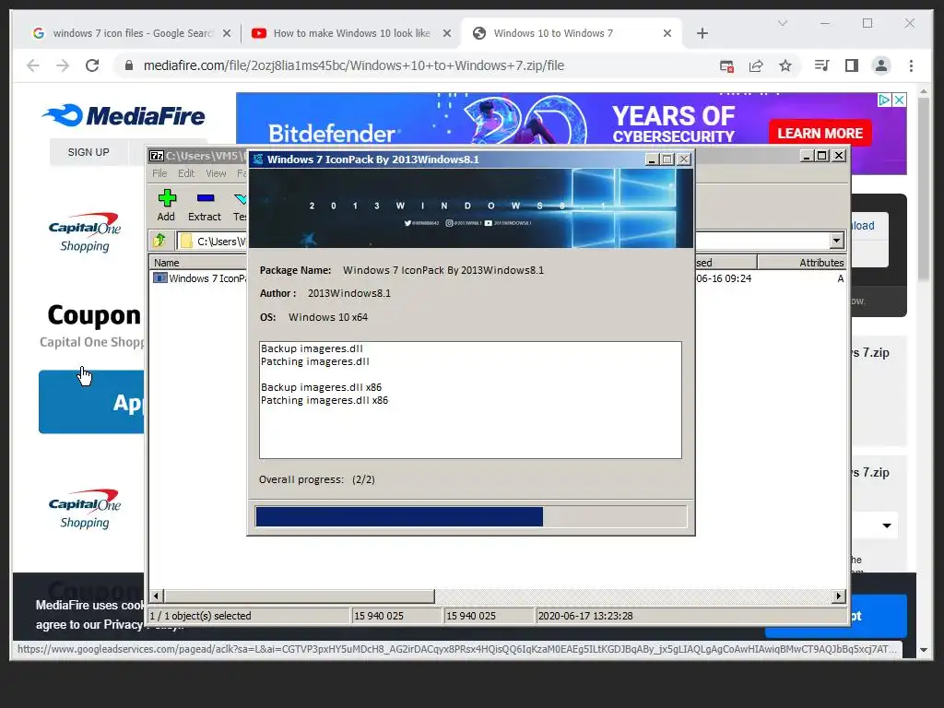Open Chrome tab search chevron
The width and height of the screenshot is (944, 708).
click(x=783, y=23)
